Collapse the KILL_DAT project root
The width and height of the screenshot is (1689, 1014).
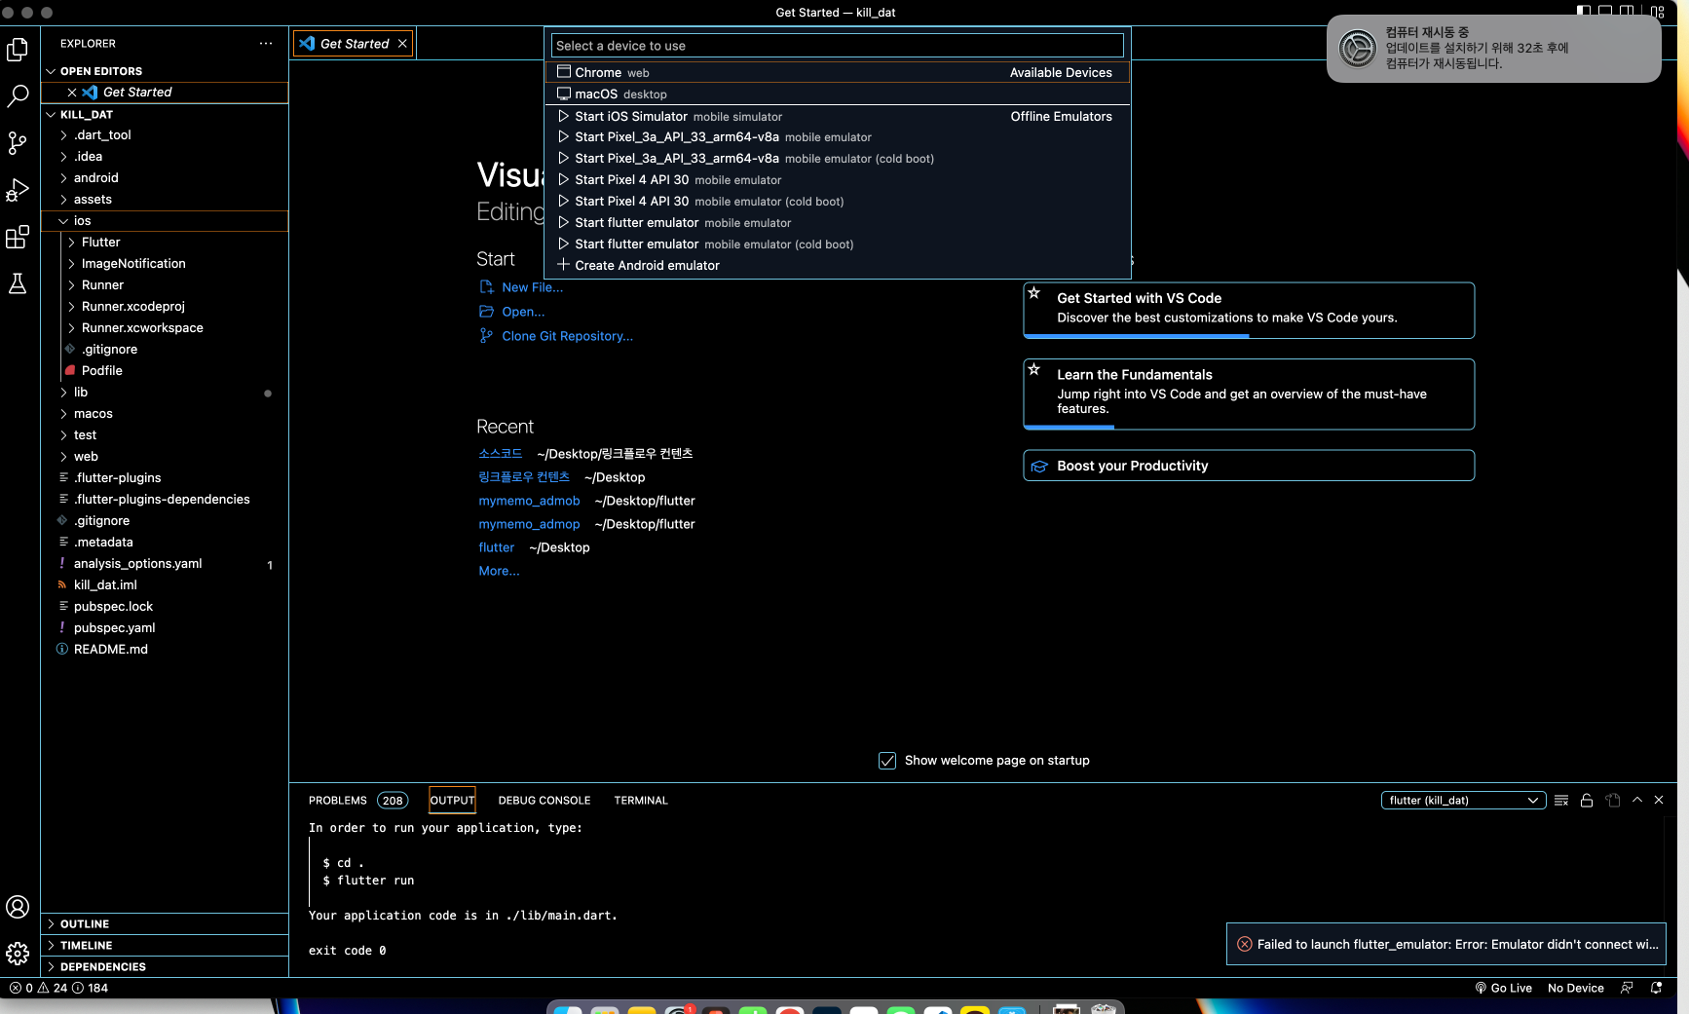click(166, 114)
